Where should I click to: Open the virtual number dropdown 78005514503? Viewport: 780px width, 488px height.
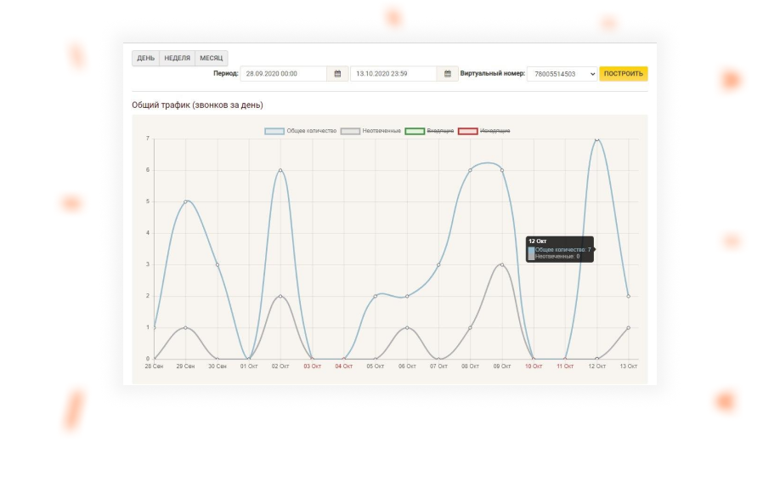(562, 74)
